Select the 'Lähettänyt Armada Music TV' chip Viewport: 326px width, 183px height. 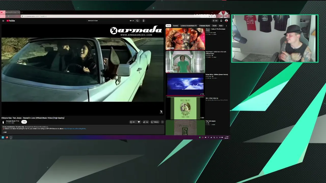(188, 26)
